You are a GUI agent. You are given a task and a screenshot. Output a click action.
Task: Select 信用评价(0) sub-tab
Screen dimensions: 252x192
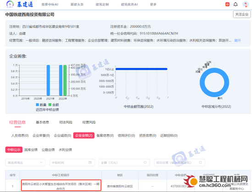126,135
